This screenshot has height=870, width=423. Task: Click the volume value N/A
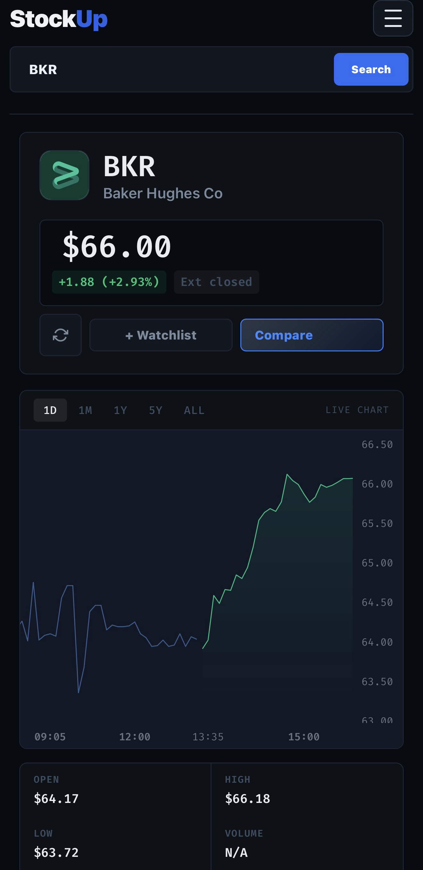click(236, 852)
